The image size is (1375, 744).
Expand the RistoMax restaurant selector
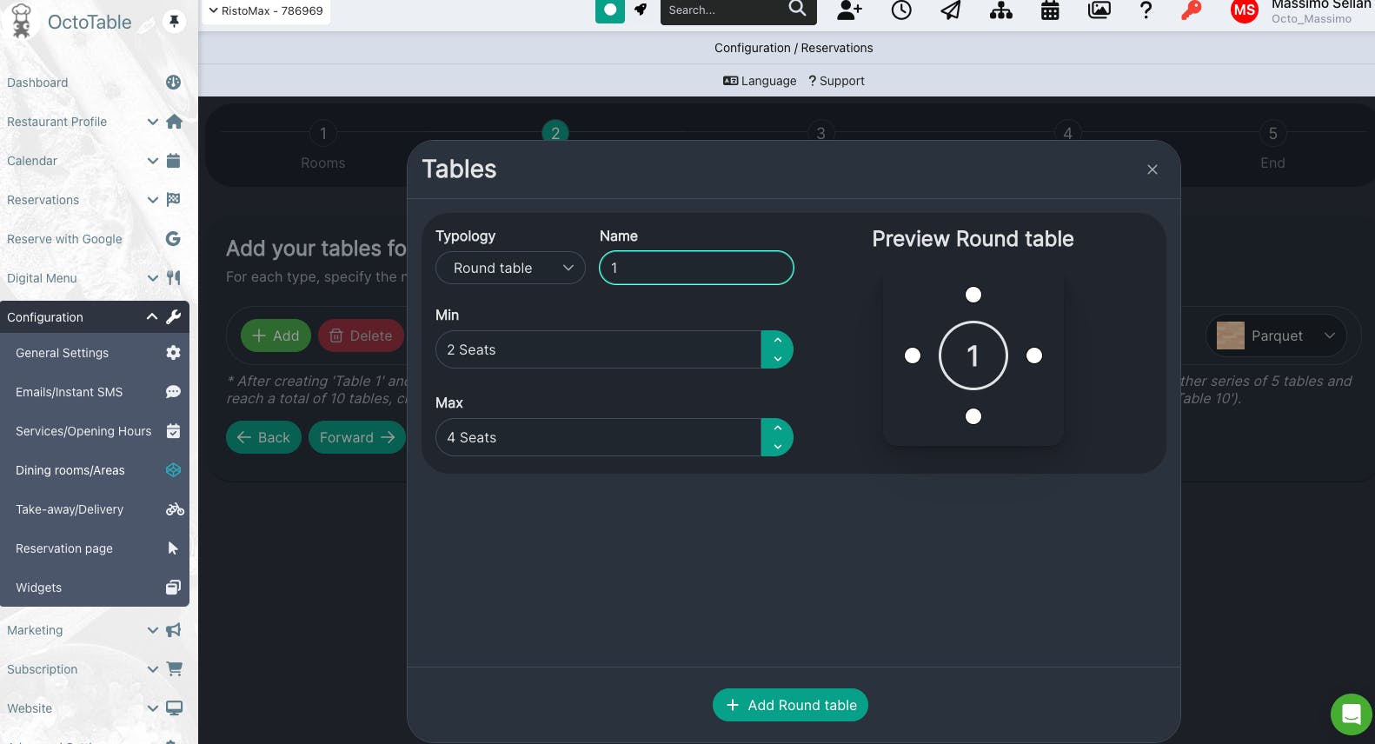(266, 11)
